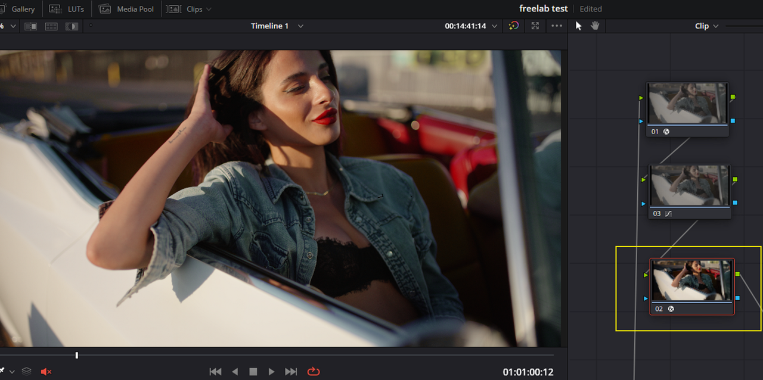Click the viewer image preview

(280, 198)
